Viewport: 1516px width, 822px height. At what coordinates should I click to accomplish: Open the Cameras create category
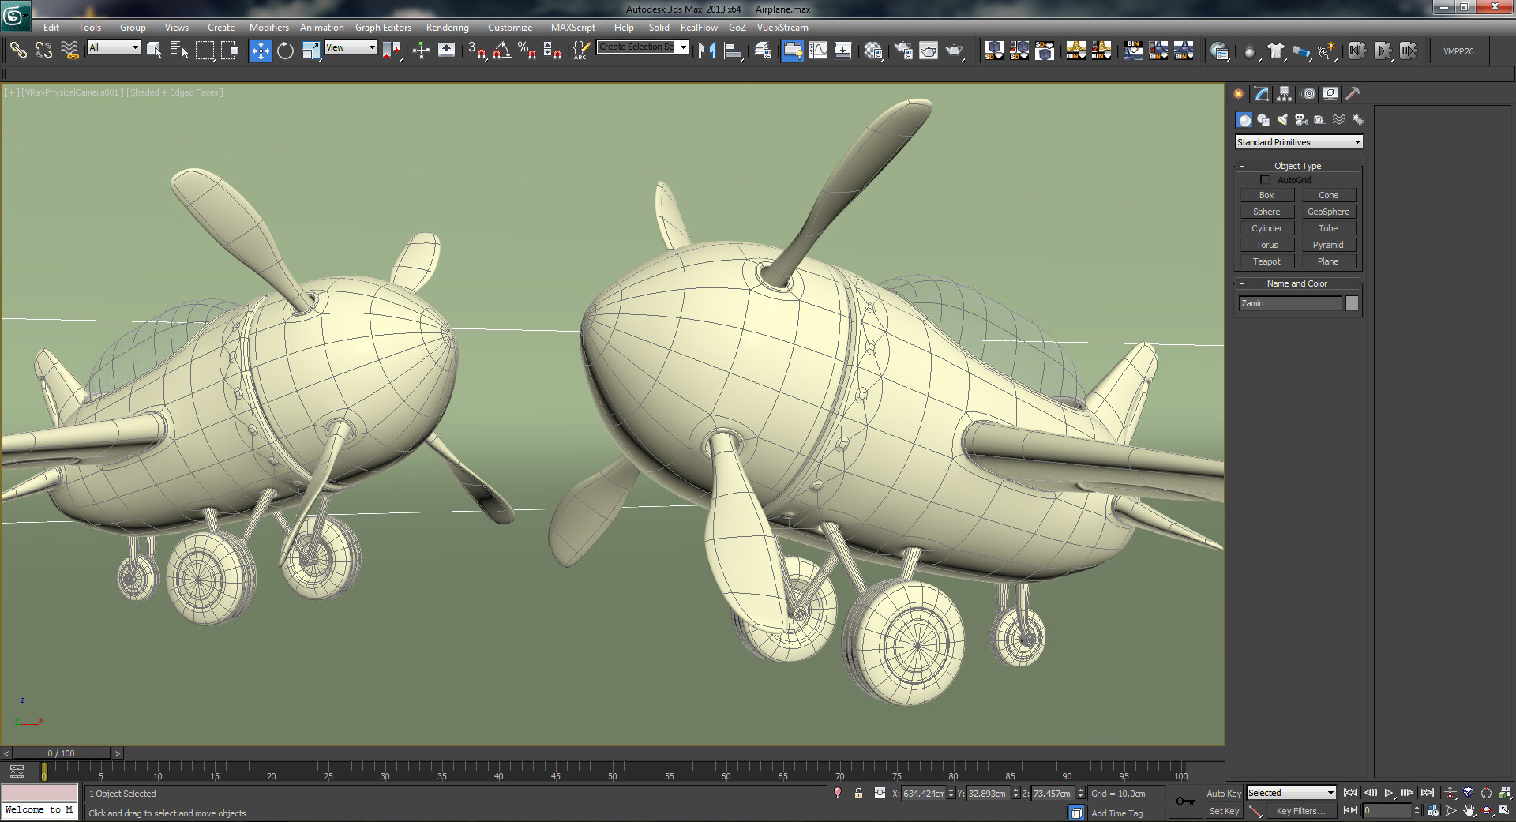tap(1301, 120)
